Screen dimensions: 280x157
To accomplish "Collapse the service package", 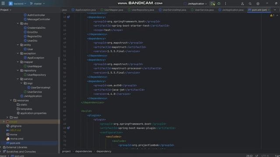I will (x=17, y=79).
